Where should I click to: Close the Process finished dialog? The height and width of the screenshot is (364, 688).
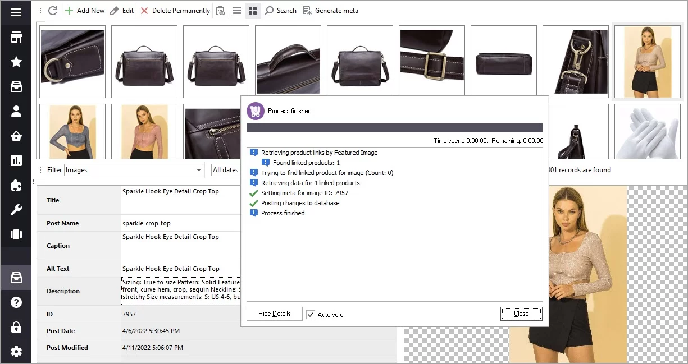521,314
